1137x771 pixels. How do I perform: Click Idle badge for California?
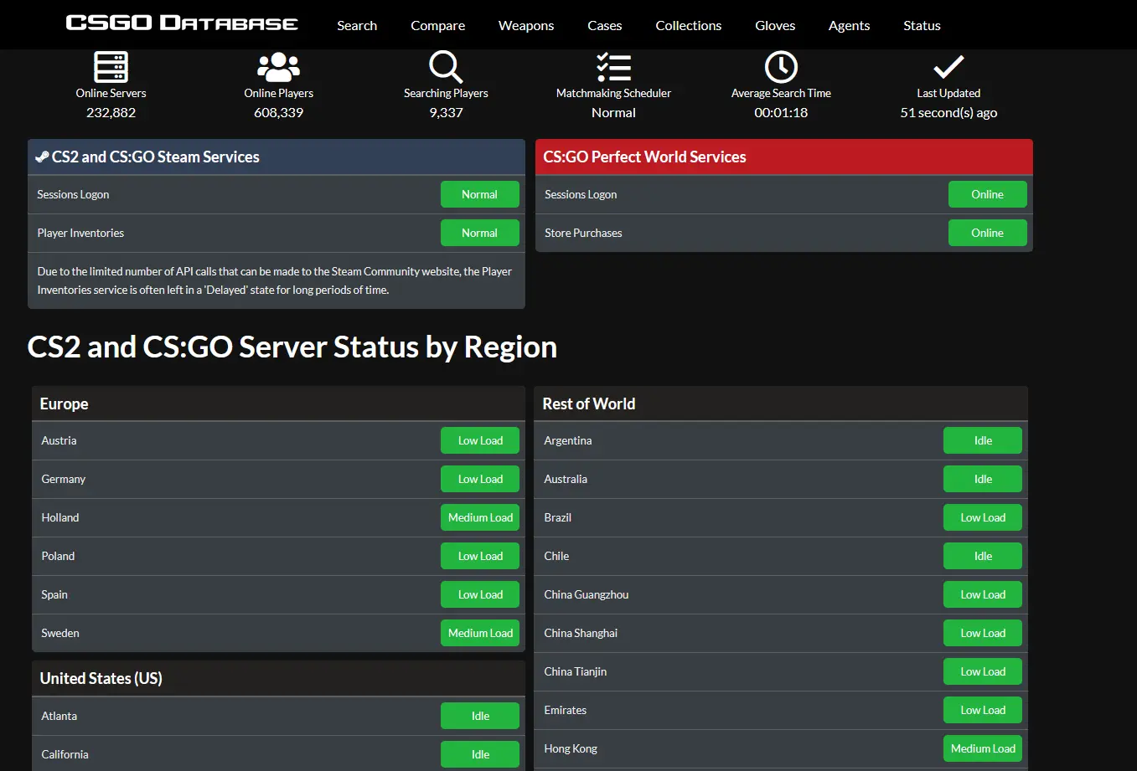click(480, 754)
